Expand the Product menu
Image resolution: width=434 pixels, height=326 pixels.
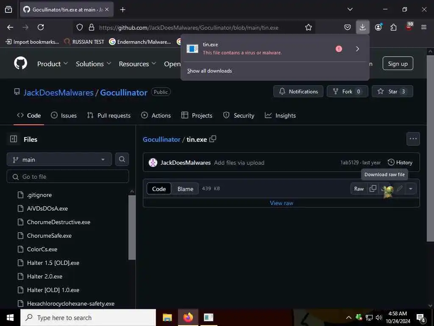coord(53,64)
